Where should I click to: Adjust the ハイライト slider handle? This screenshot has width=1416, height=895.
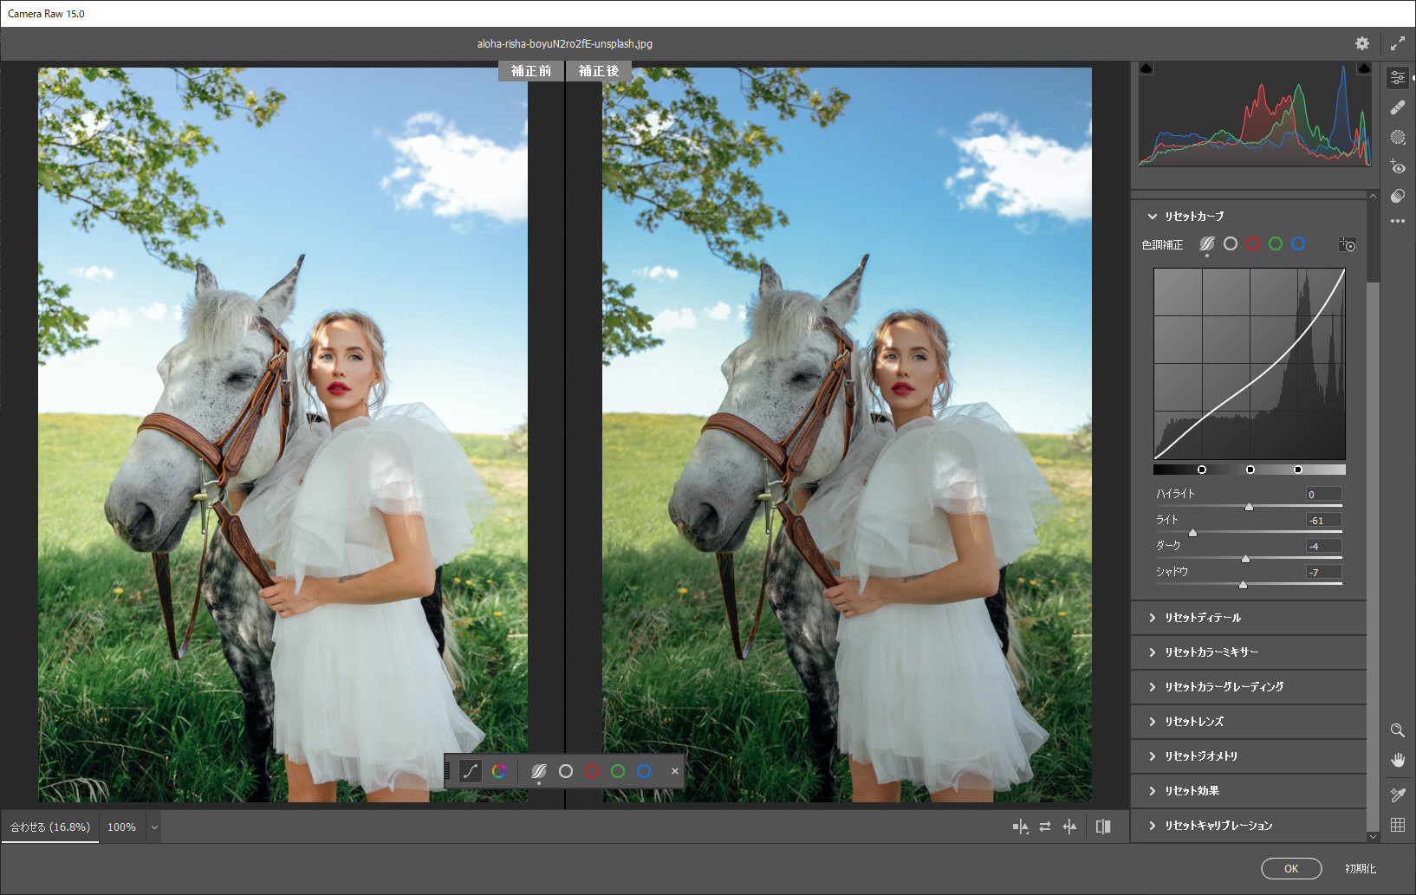(1249, 507)
